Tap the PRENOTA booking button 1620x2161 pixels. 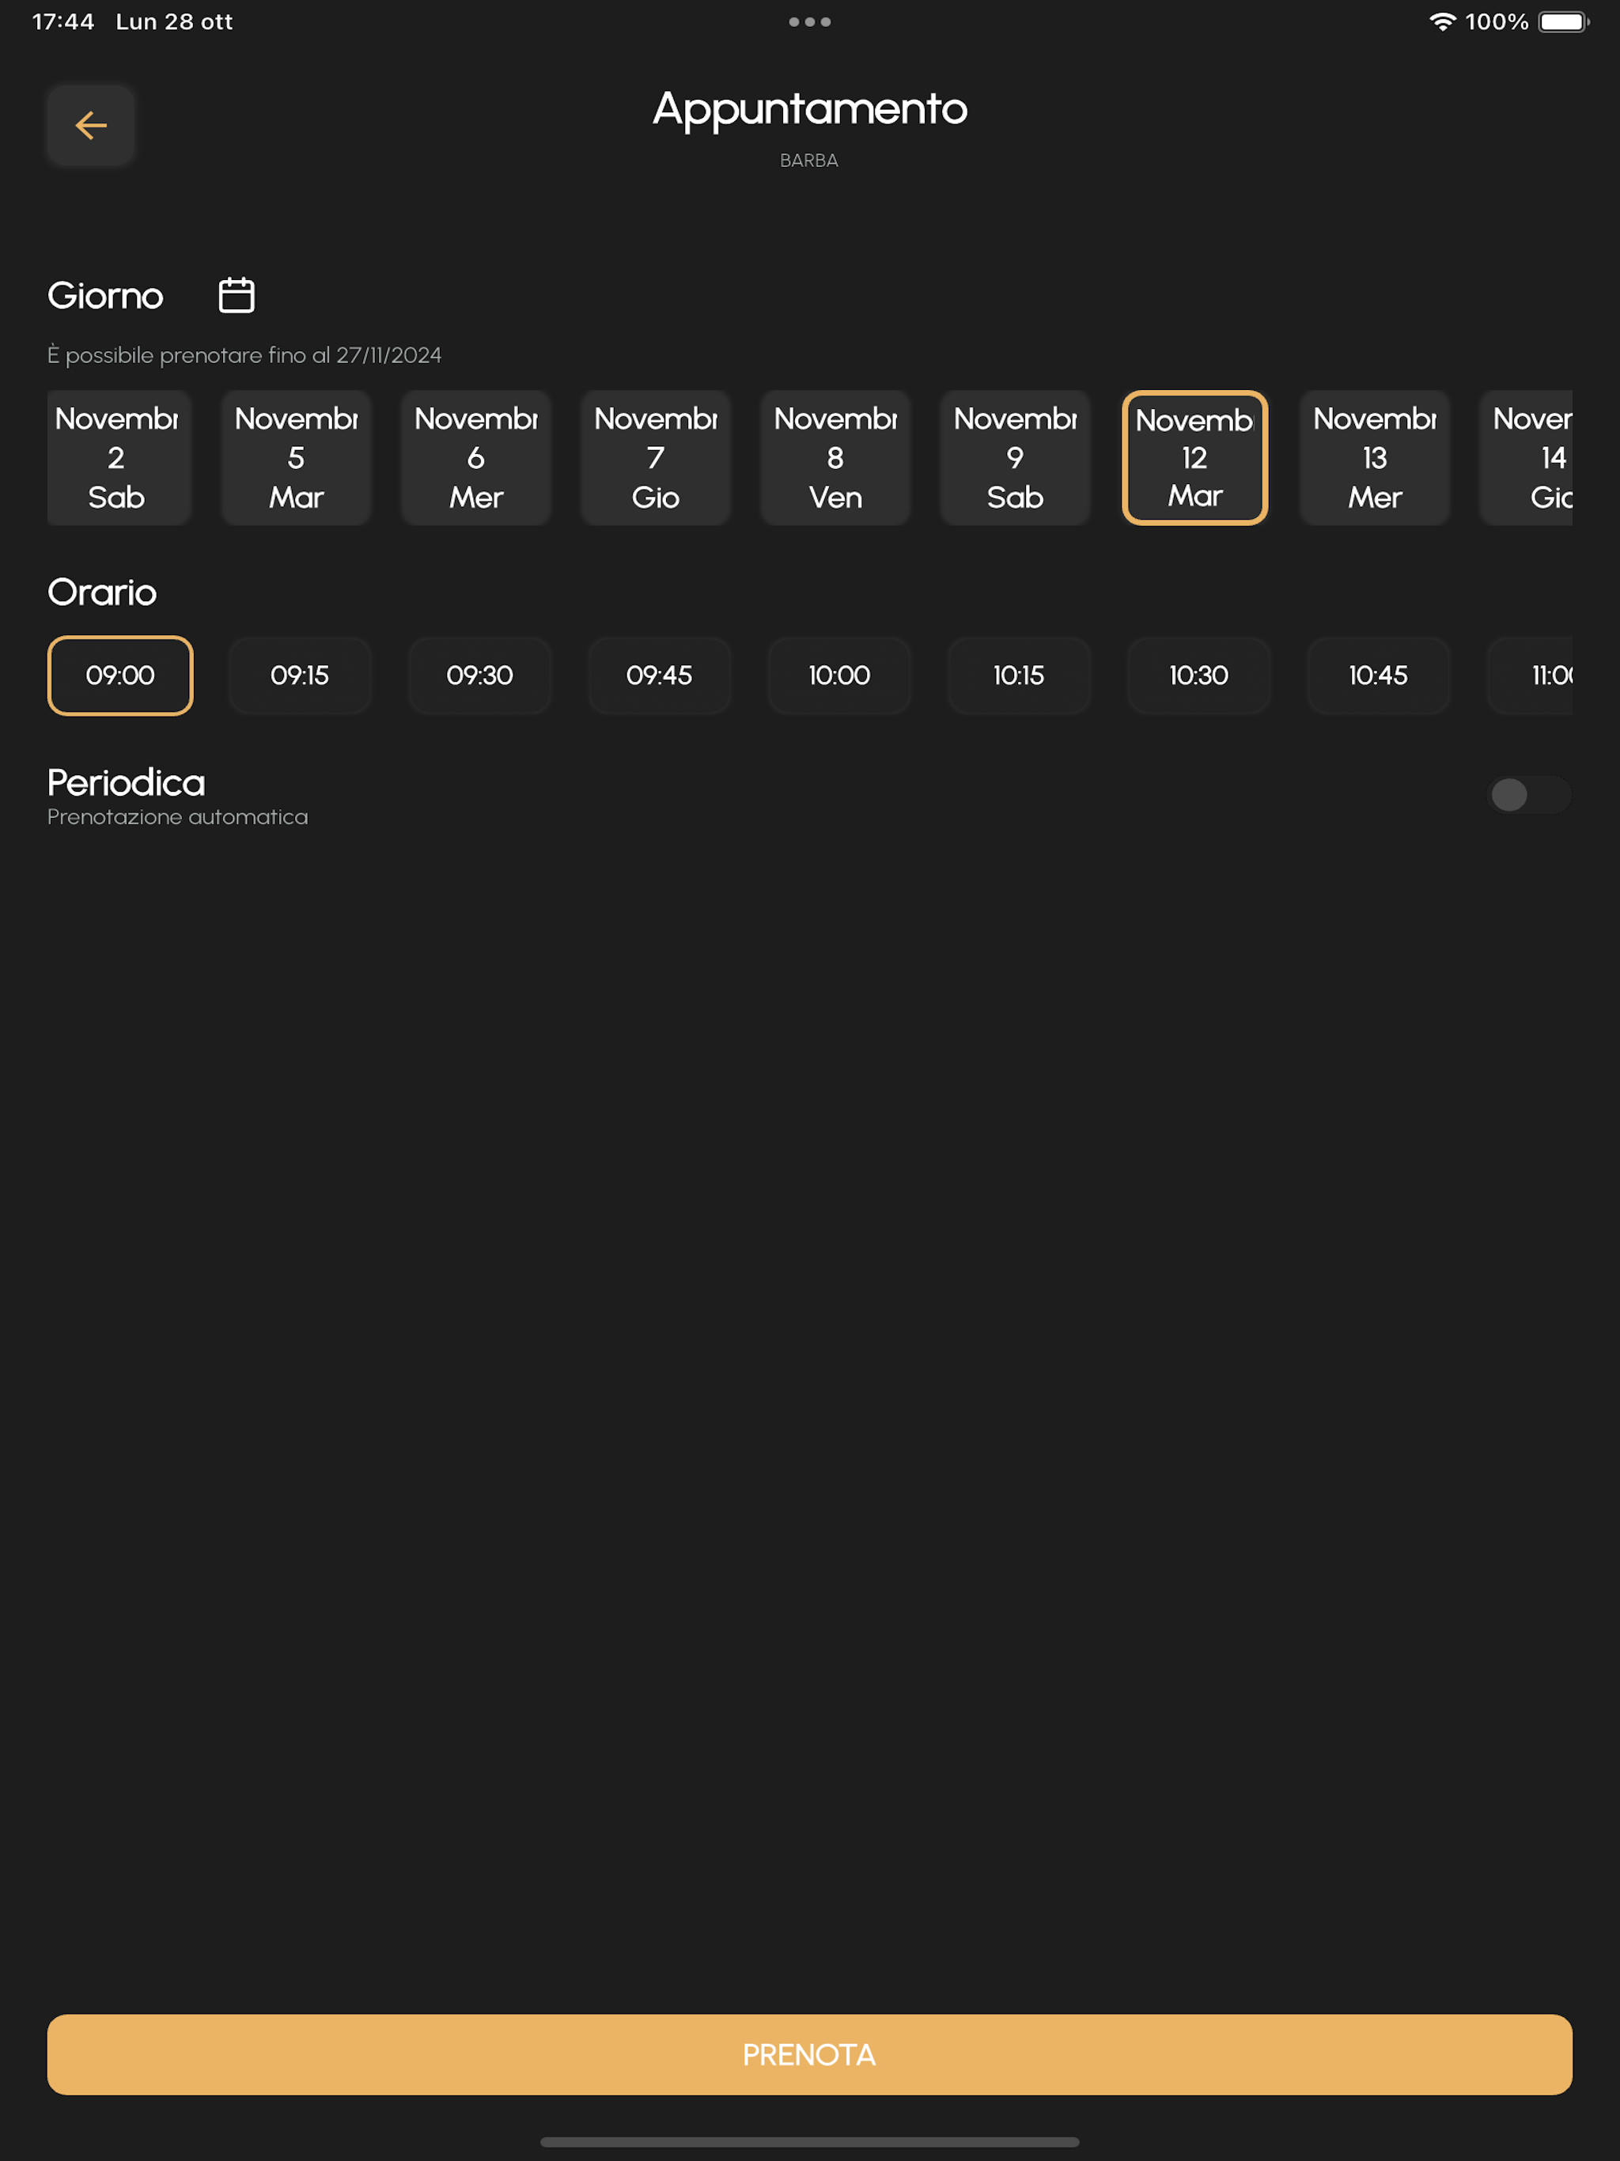pos(810,2053)
